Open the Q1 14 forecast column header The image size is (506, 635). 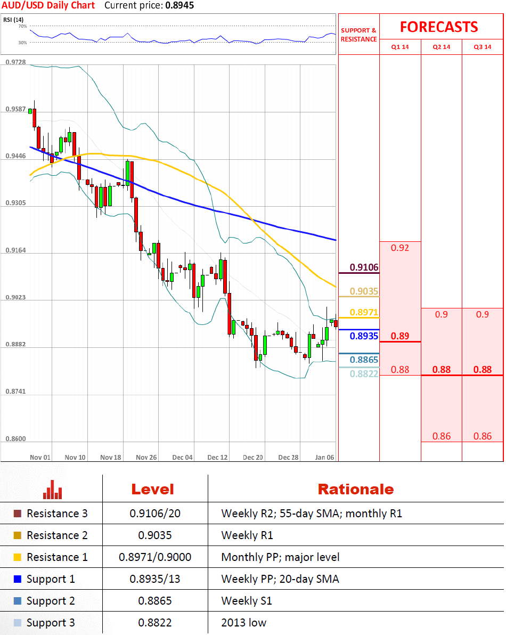400,47
